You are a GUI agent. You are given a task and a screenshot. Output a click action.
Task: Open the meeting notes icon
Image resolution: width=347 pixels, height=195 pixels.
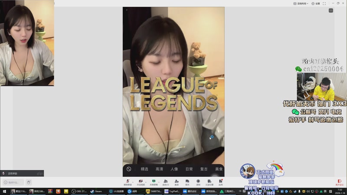(209, 182)
